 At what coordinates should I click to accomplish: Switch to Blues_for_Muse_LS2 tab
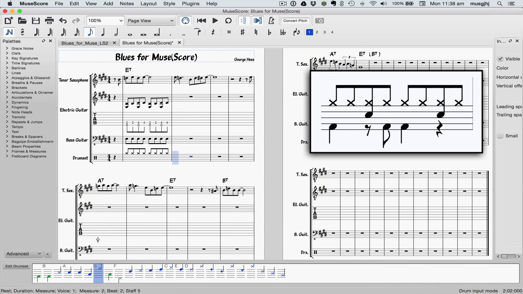pyautogui.click(x=85, y=43)
